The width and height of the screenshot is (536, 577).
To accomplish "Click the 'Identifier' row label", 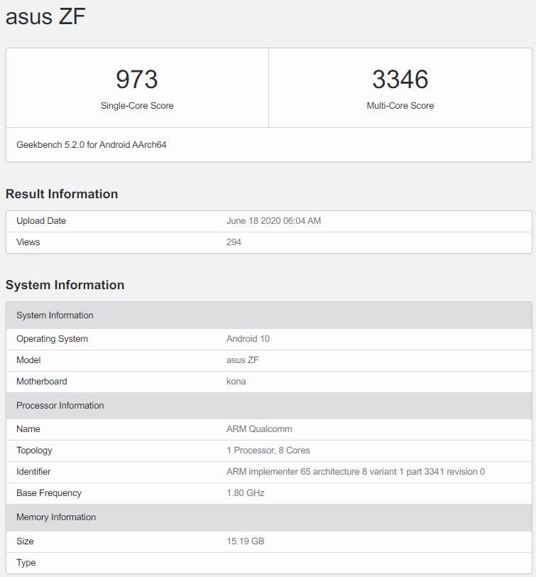I will click(33, 472).
